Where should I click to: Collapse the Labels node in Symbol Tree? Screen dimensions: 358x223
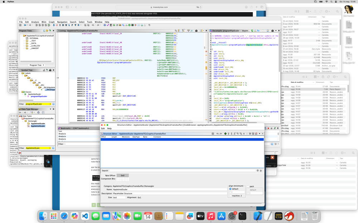coord(20,73)
